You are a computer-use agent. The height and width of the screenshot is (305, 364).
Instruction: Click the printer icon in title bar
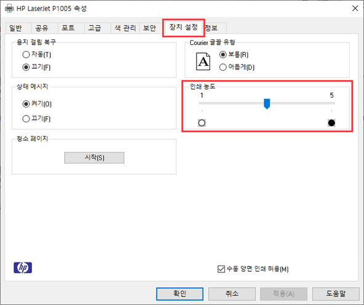(9, 9)
